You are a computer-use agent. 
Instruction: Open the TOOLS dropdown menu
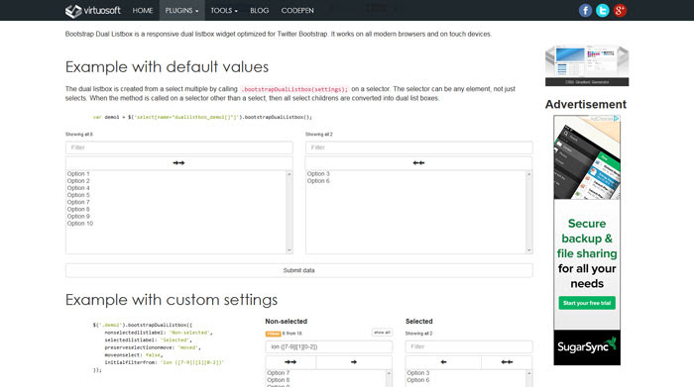coord(224,11)
